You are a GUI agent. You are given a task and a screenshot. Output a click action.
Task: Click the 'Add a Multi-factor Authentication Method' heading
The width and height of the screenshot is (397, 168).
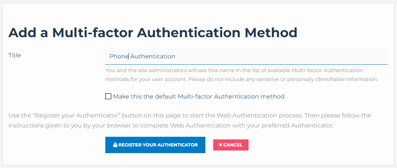click(x=153, y=33)
